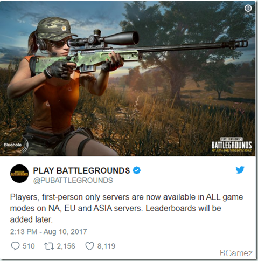Click the Bluehole logo on the image

tap(14, 145)
